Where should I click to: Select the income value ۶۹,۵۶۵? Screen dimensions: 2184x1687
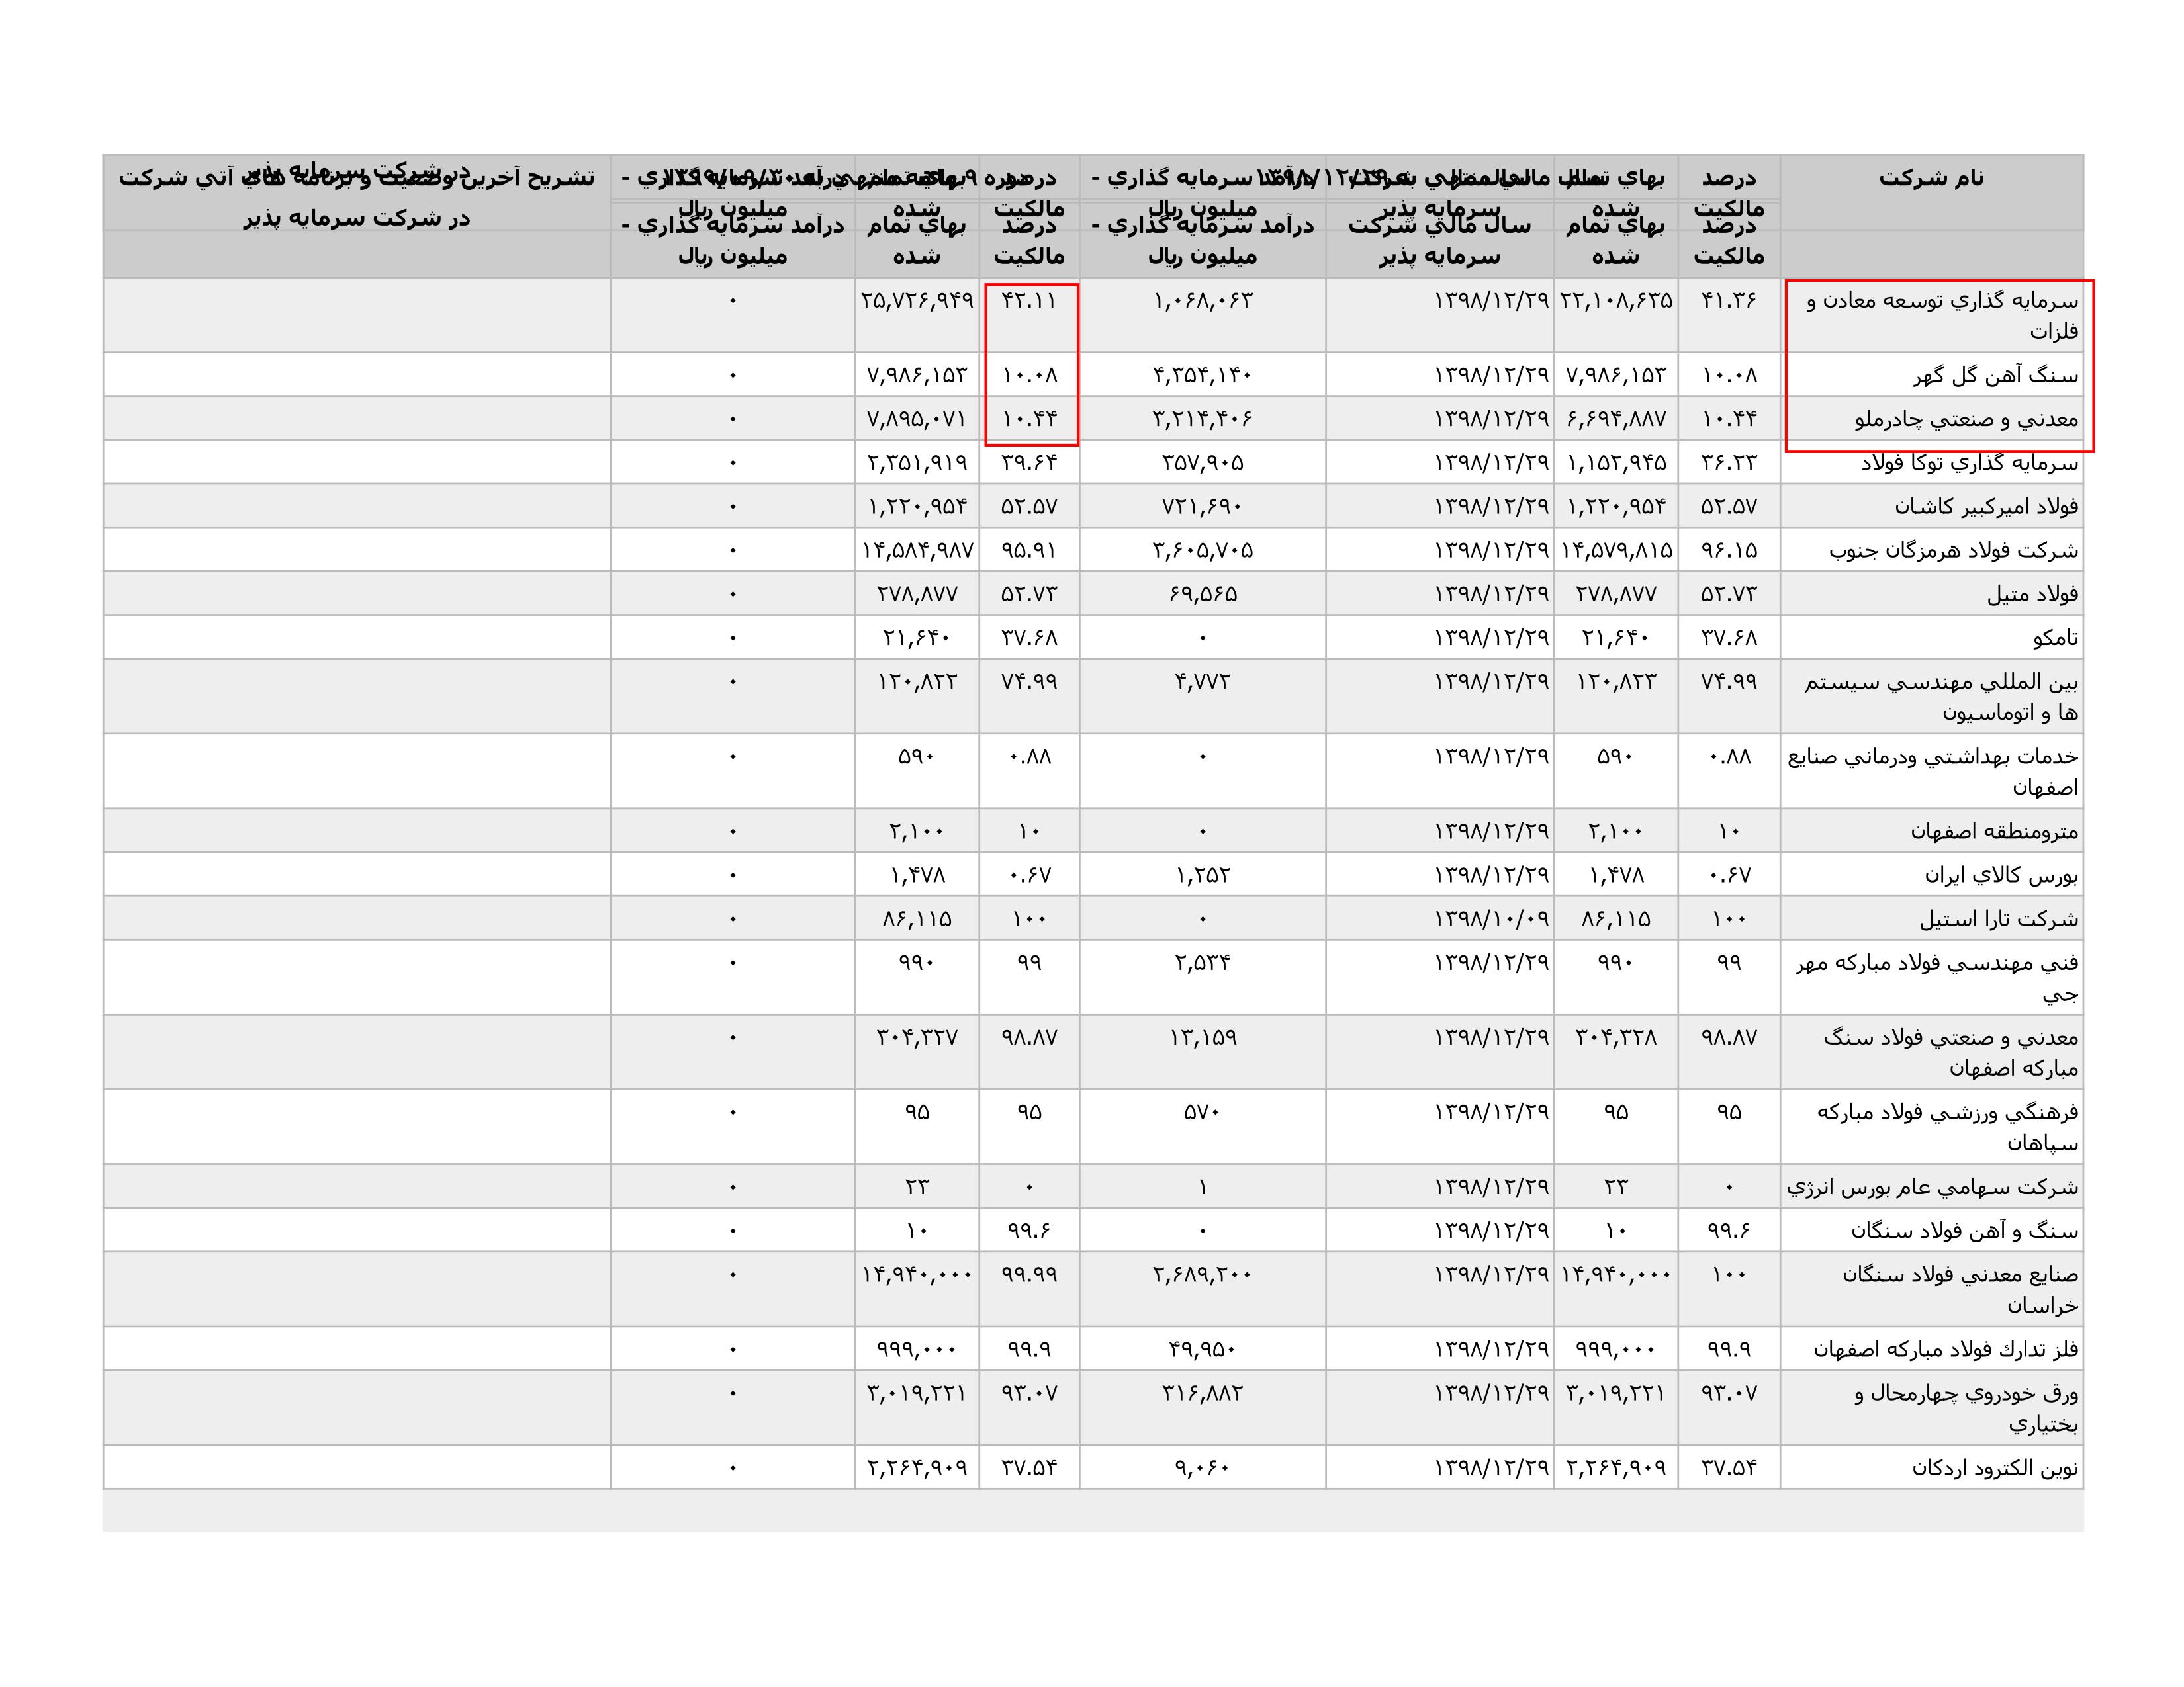[1203, 595]
